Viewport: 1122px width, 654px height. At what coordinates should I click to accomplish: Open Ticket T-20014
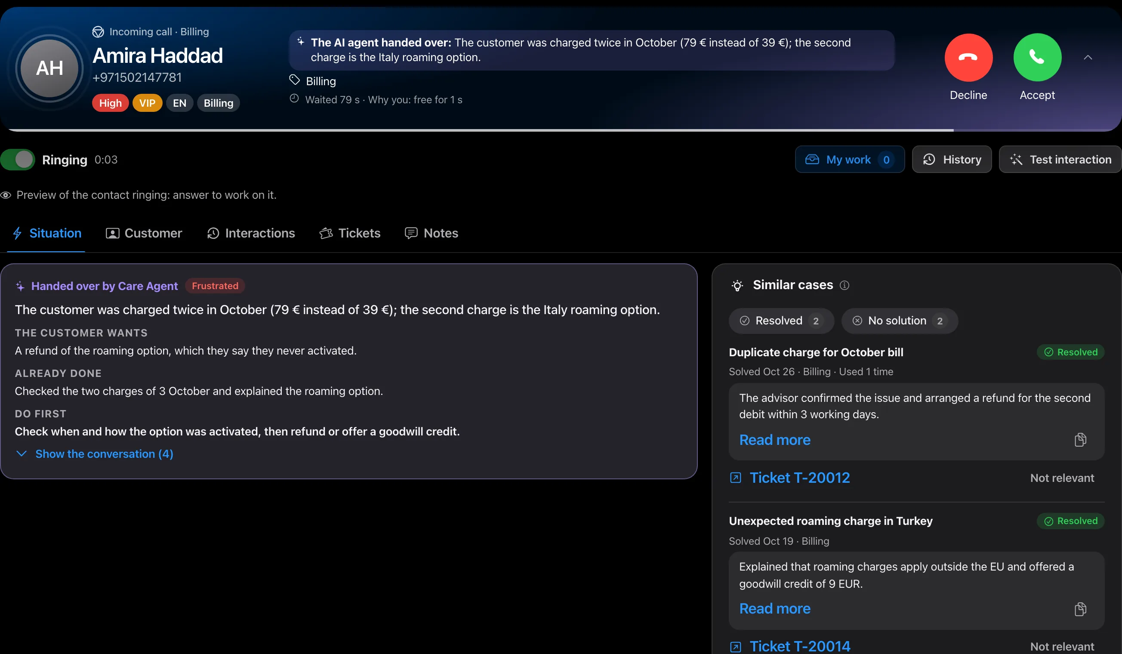(x=800, y=646)
